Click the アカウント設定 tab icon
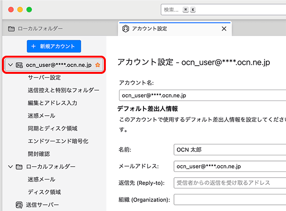286x211 pixels. 126,29
